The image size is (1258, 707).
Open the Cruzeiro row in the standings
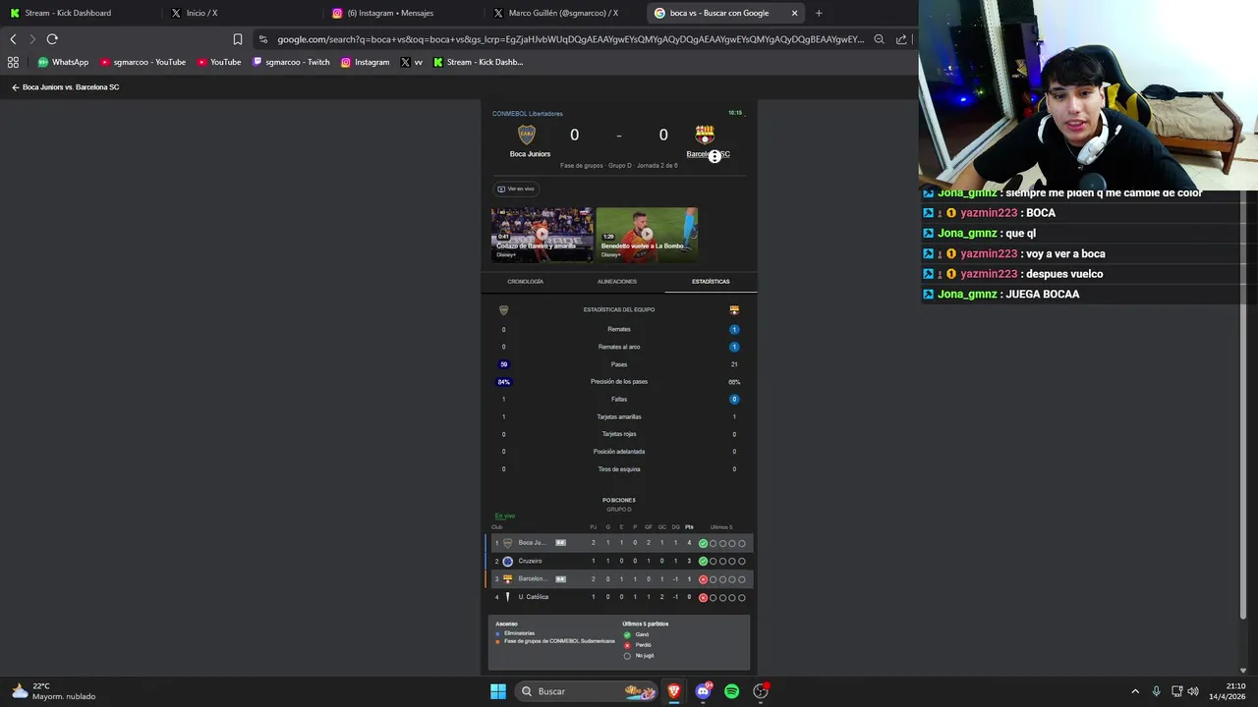[x=619, y=561]
